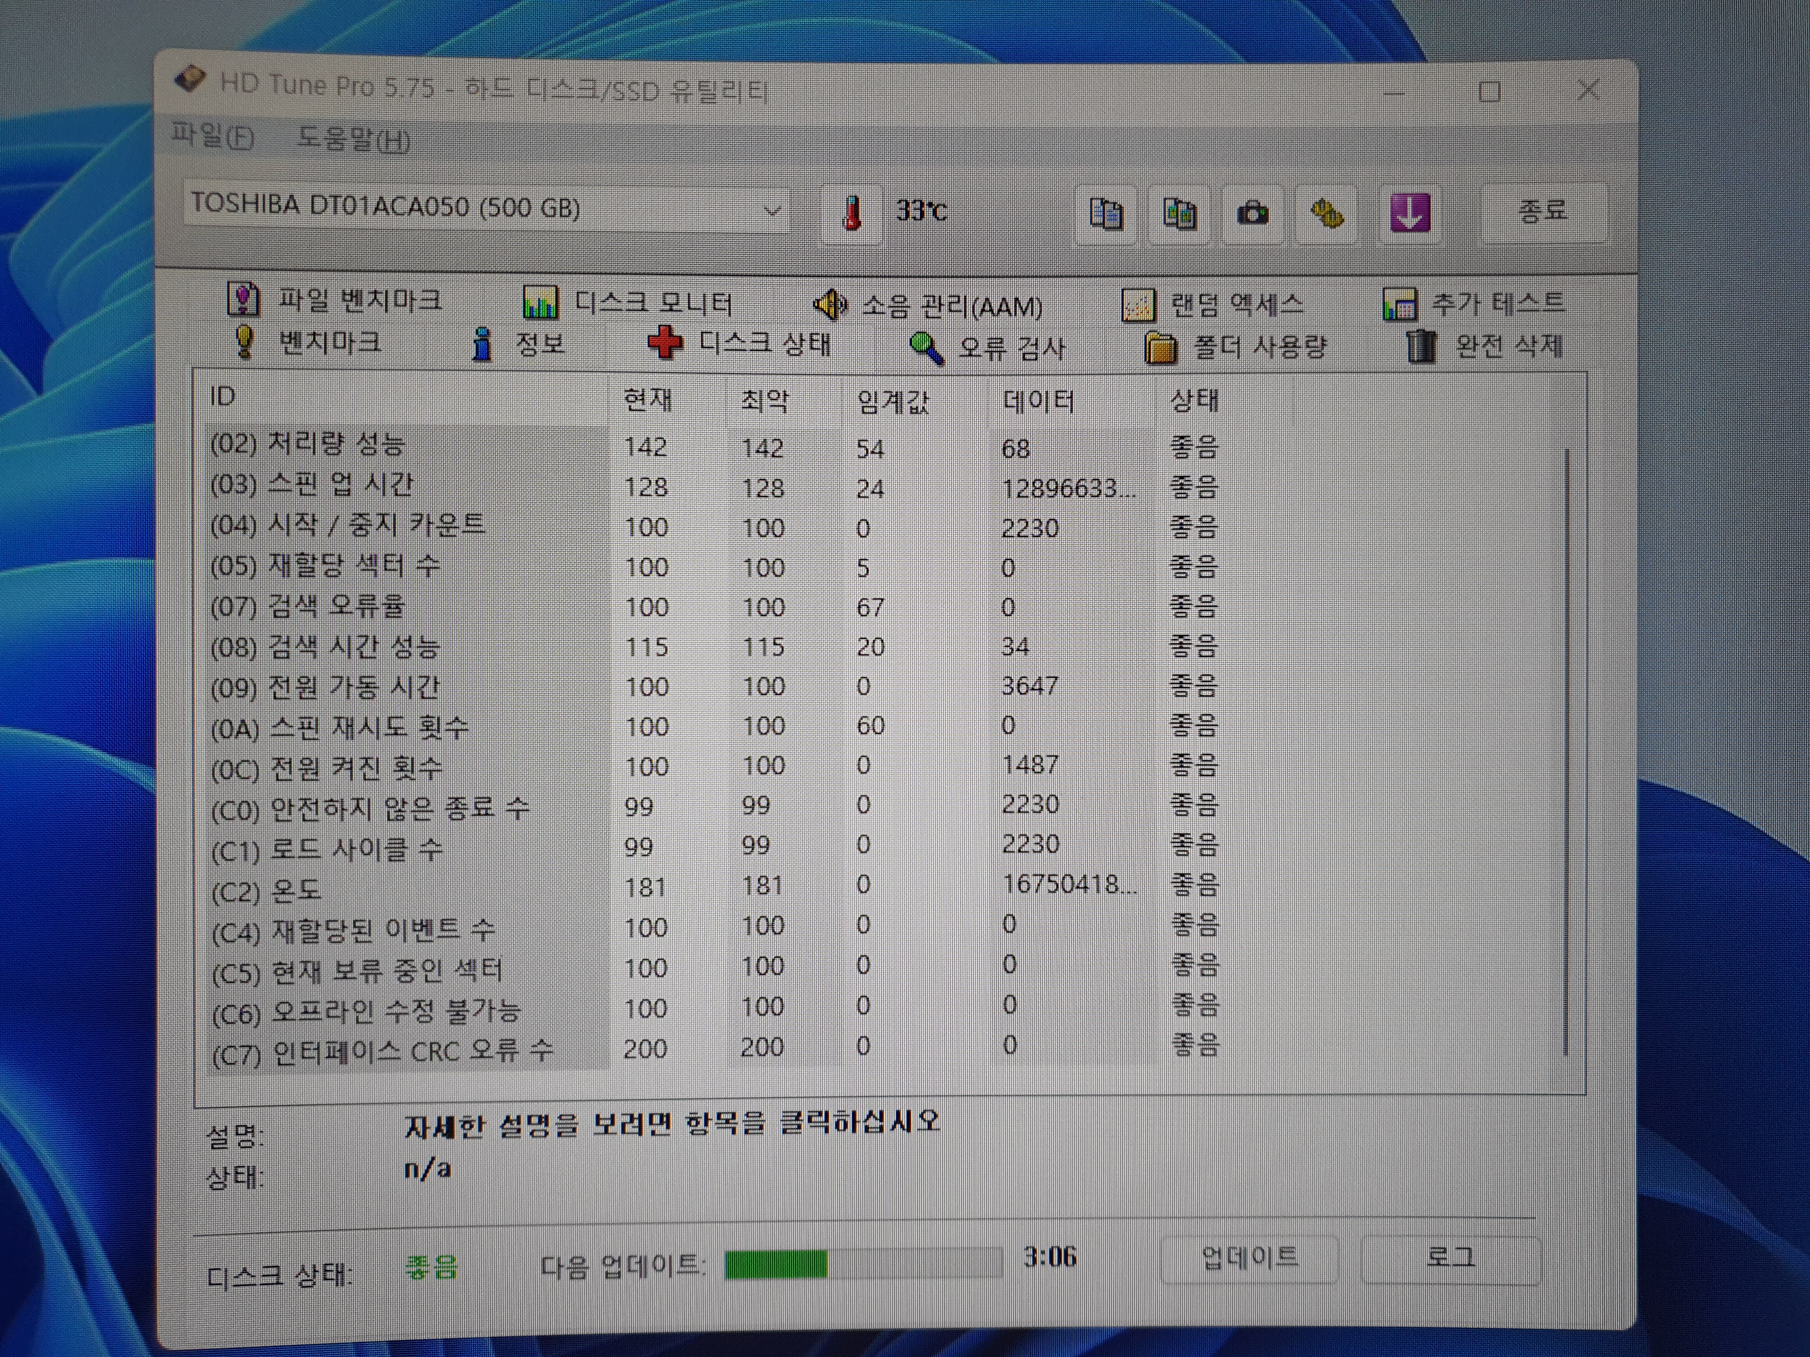Click the 다음 업데이트 progress bar
The image size is (1810, 1357).
pyautogui.click(x=863, y=1263)
